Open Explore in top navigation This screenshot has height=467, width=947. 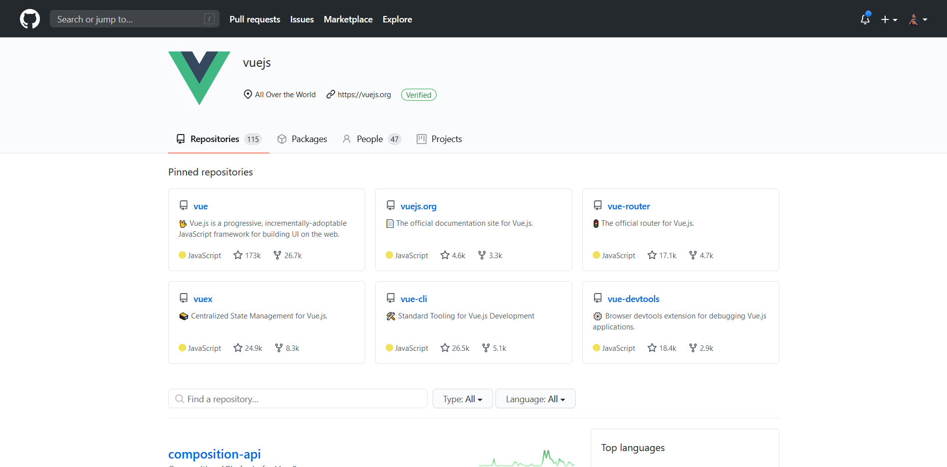click(397, 19)
